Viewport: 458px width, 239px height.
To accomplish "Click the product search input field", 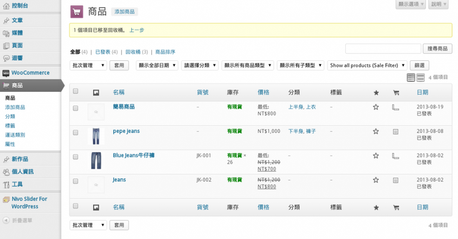I will 383,48.
